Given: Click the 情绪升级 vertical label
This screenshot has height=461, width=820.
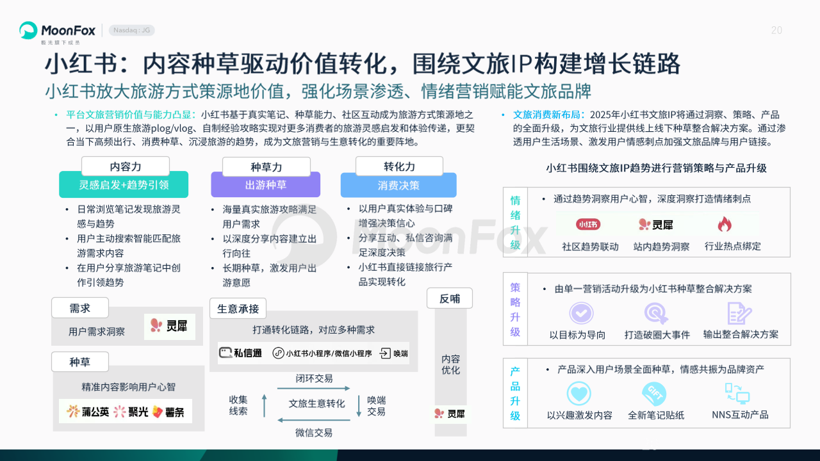Looking at the screenshot, I should (516, 222).
